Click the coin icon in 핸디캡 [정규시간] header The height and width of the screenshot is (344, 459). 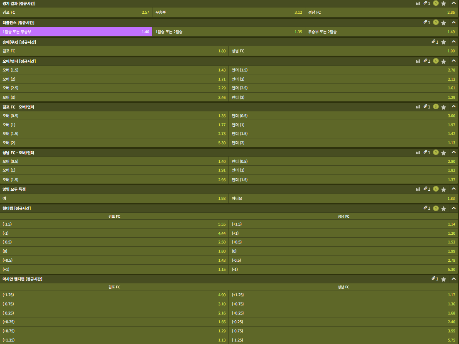coord(435,208)
